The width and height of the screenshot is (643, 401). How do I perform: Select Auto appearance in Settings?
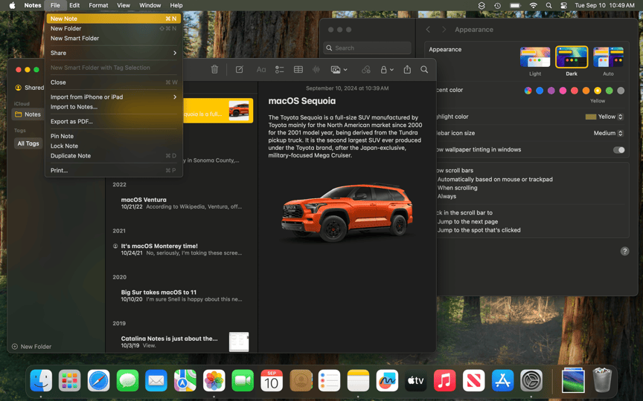pos(608,57)
